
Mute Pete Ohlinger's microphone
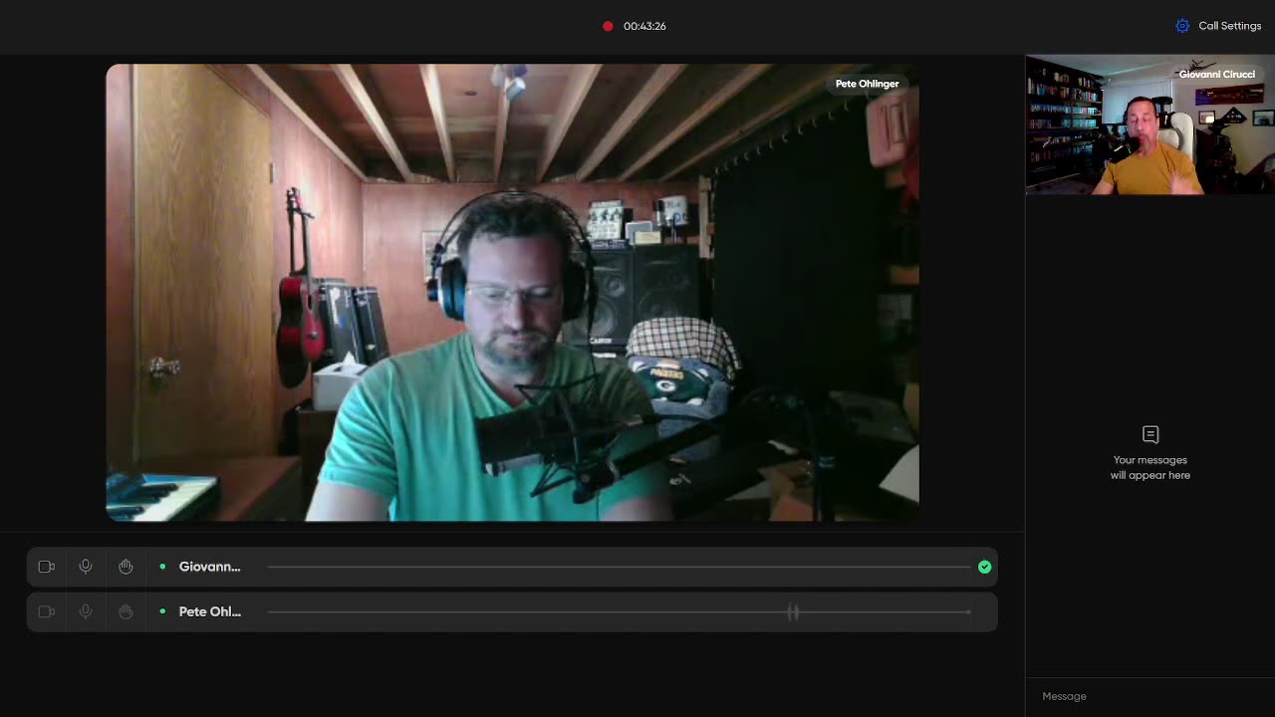pos(86,611)
